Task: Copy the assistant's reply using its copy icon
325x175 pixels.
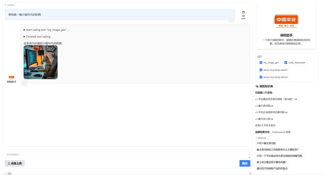Action: [x=25, y=83]
